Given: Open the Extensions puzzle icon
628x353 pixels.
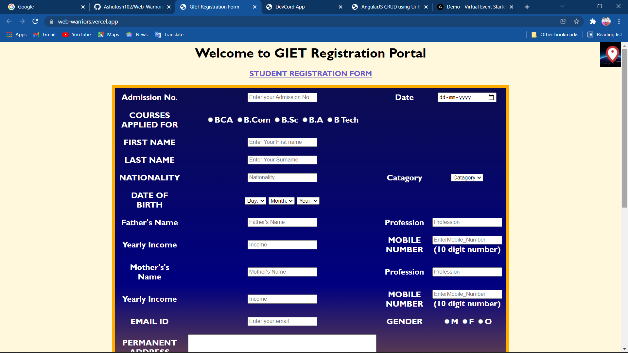Looking at the screenshot, I should [x=593, y=22].
